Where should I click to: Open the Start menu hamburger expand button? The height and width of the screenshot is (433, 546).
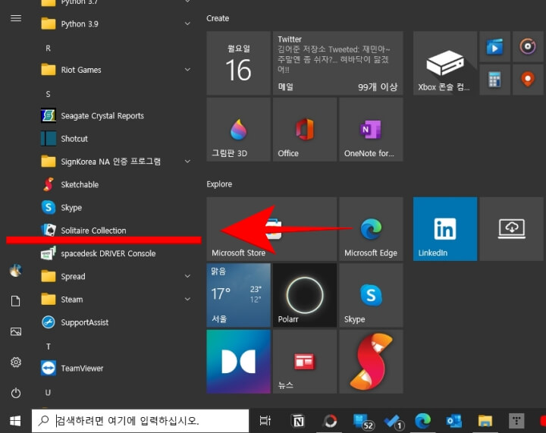[x=16, y=18]
